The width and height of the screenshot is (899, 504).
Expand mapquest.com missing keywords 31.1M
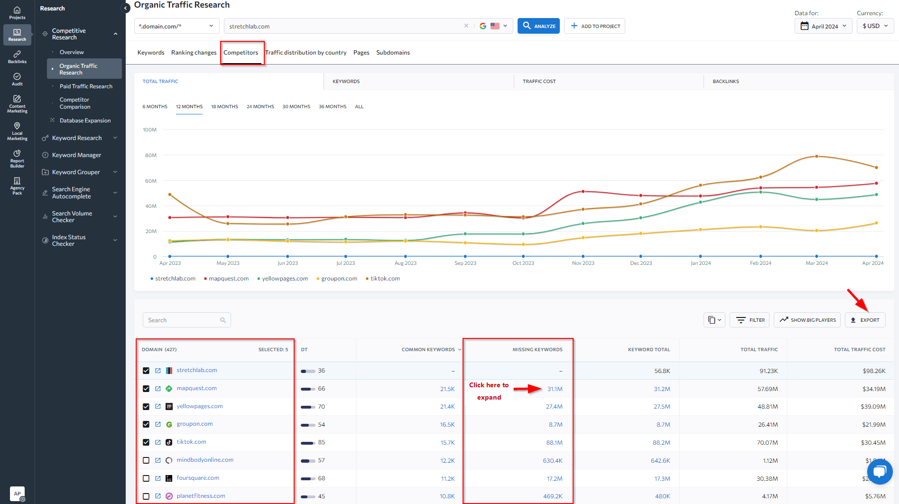click(555, 389)
